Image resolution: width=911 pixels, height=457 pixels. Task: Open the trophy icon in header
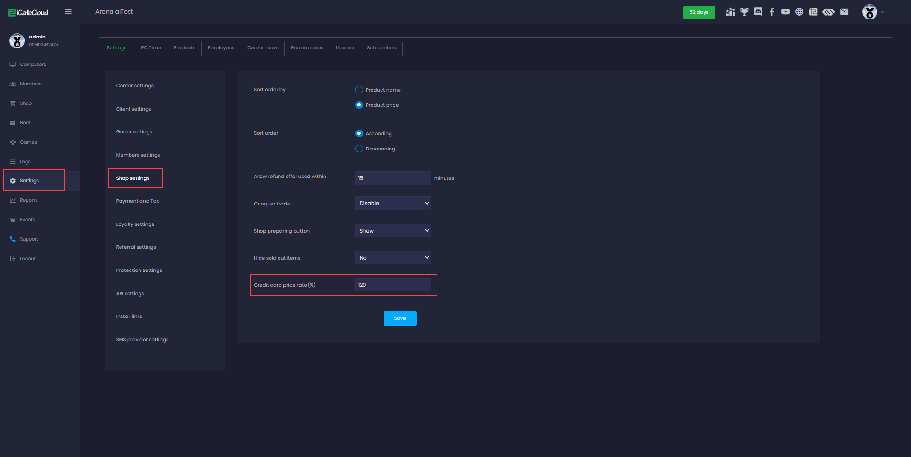(744, 12)
